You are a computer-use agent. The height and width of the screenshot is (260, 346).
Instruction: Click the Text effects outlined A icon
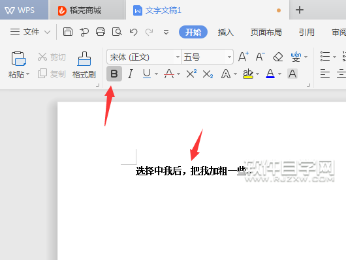click(226, 74)
